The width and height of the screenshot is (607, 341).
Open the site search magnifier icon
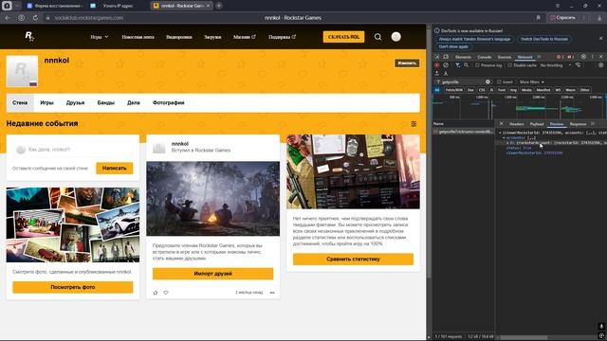(x=377, y=37)
